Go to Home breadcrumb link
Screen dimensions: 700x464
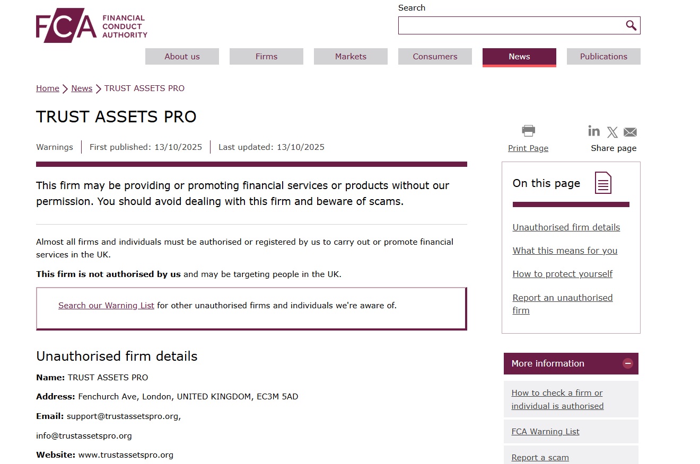48,88
